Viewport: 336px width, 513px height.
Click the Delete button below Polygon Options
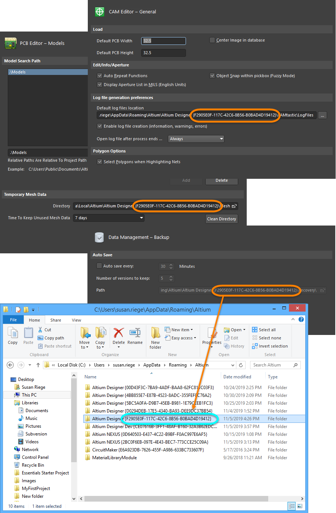tap(222, 181)
